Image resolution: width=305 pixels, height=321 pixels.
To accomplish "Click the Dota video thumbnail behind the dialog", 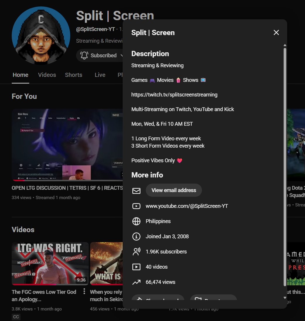I will [296, 145].
